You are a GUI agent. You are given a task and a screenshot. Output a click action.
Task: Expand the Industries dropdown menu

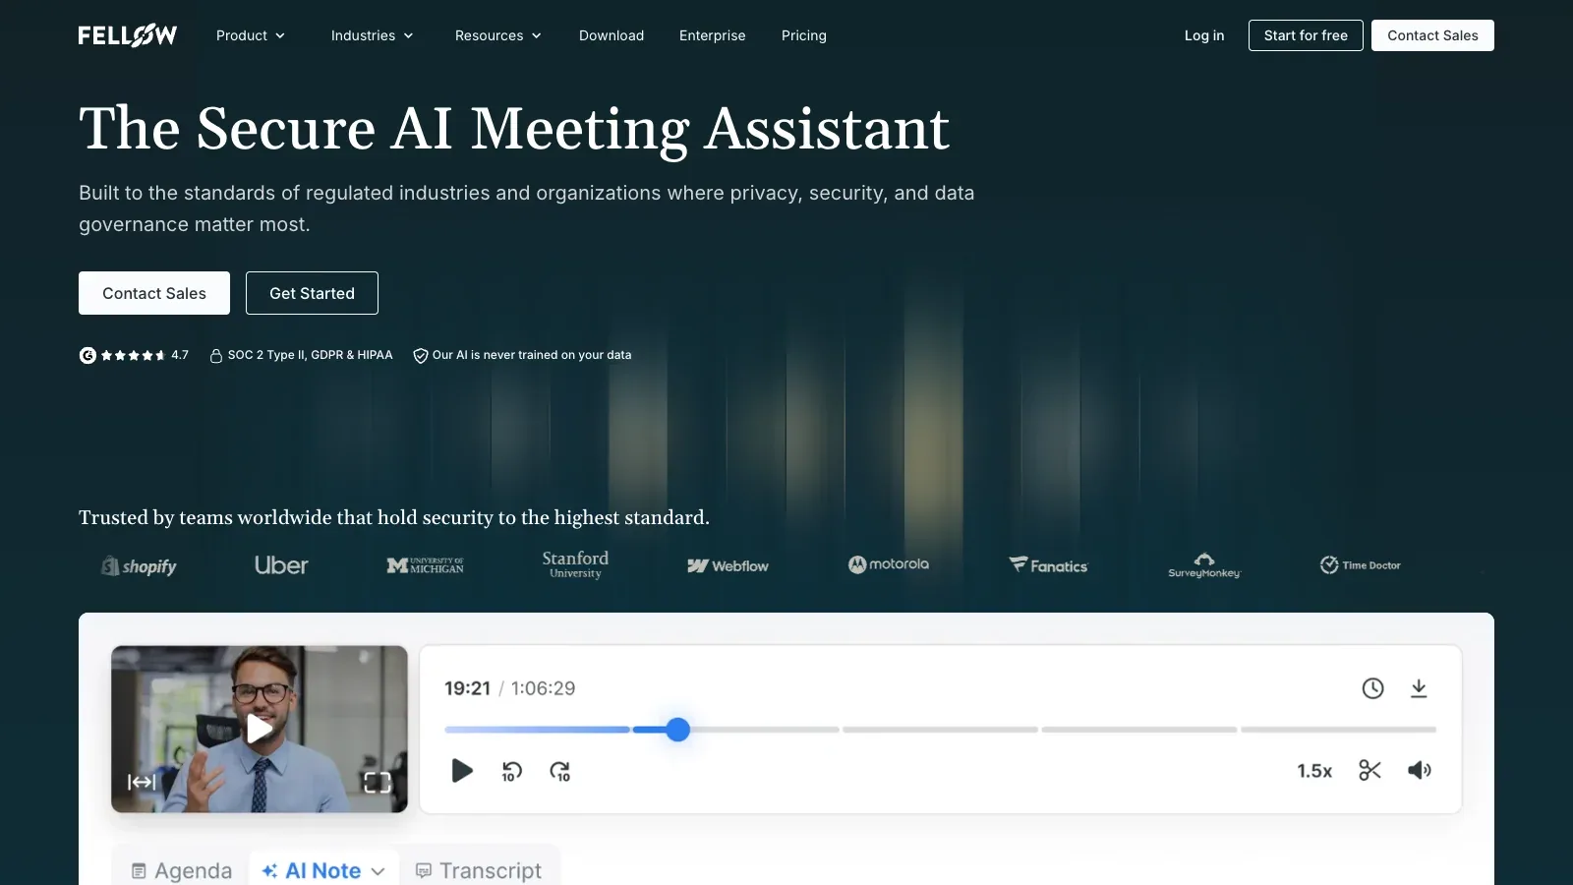pos(372,35)
